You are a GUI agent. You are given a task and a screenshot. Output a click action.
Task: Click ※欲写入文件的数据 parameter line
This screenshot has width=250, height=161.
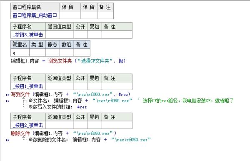pyautogui.click(x=57, y=107)
